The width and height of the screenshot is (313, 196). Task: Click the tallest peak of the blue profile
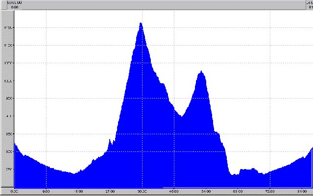[141, 24]
